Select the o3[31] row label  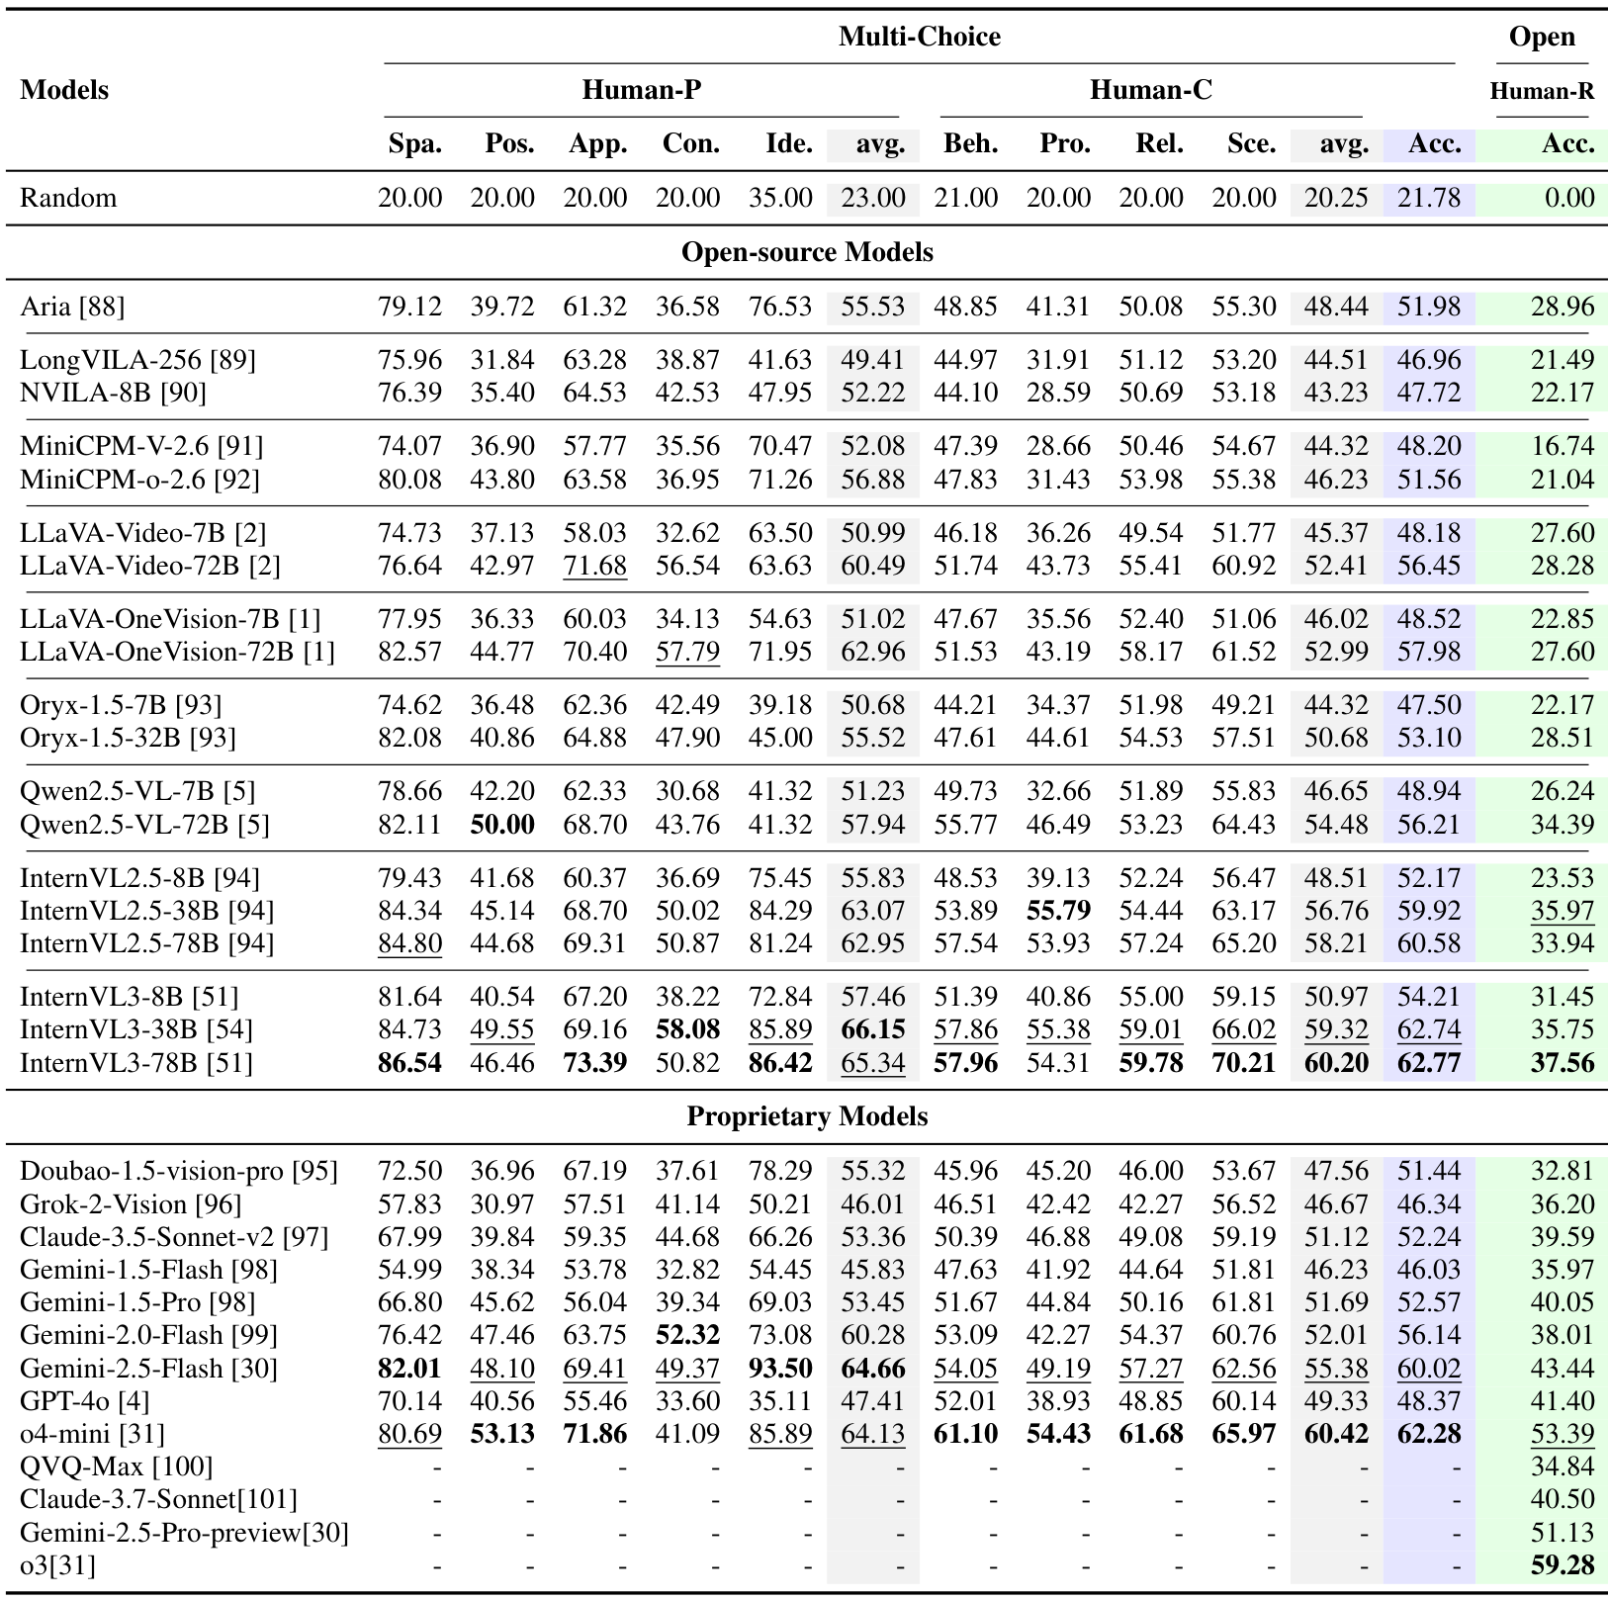(x=57, y=1566)
